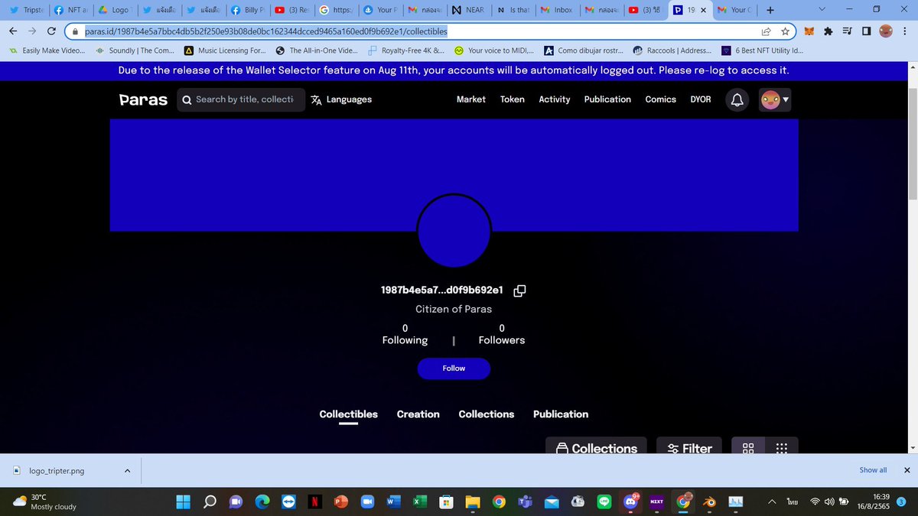Switch to dense dotted grid view
Viewport: 918px width, 516px height.
tap(782, 449)
